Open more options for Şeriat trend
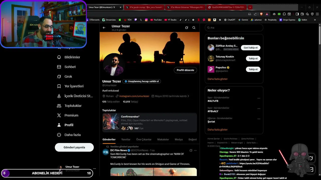Image resolution: width=321 pixels, height=180 pixels. (x=259, y=119)
